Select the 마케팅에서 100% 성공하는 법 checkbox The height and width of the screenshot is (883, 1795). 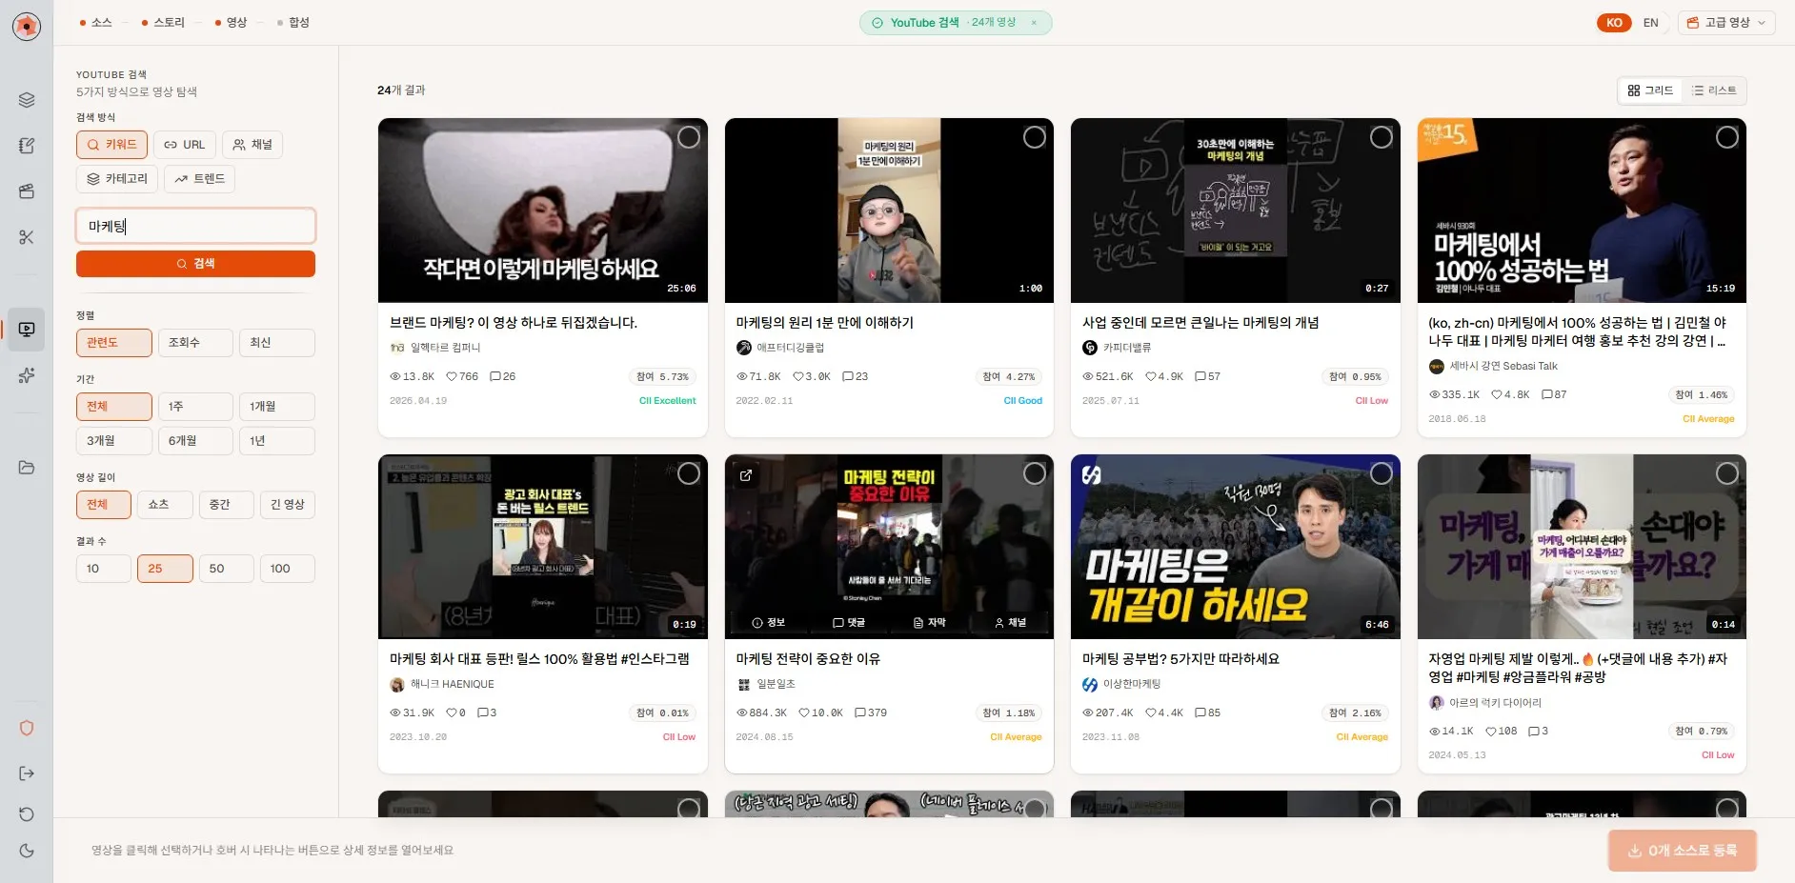click(x=1727, y=138)
